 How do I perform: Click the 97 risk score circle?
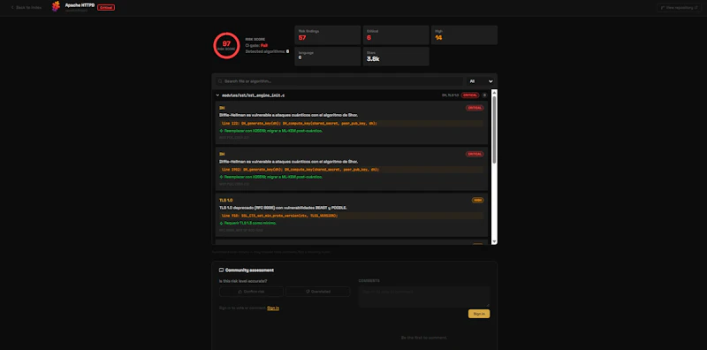(x=226, y=46)
